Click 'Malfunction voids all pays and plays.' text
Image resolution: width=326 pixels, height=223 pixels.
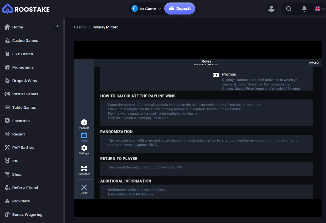pyautogui.click(x=137, y=190)
